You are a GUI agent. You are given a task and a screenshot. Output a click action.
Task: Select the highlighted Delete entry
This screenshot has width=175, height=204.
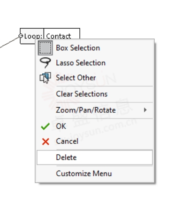tap(95, 157)
